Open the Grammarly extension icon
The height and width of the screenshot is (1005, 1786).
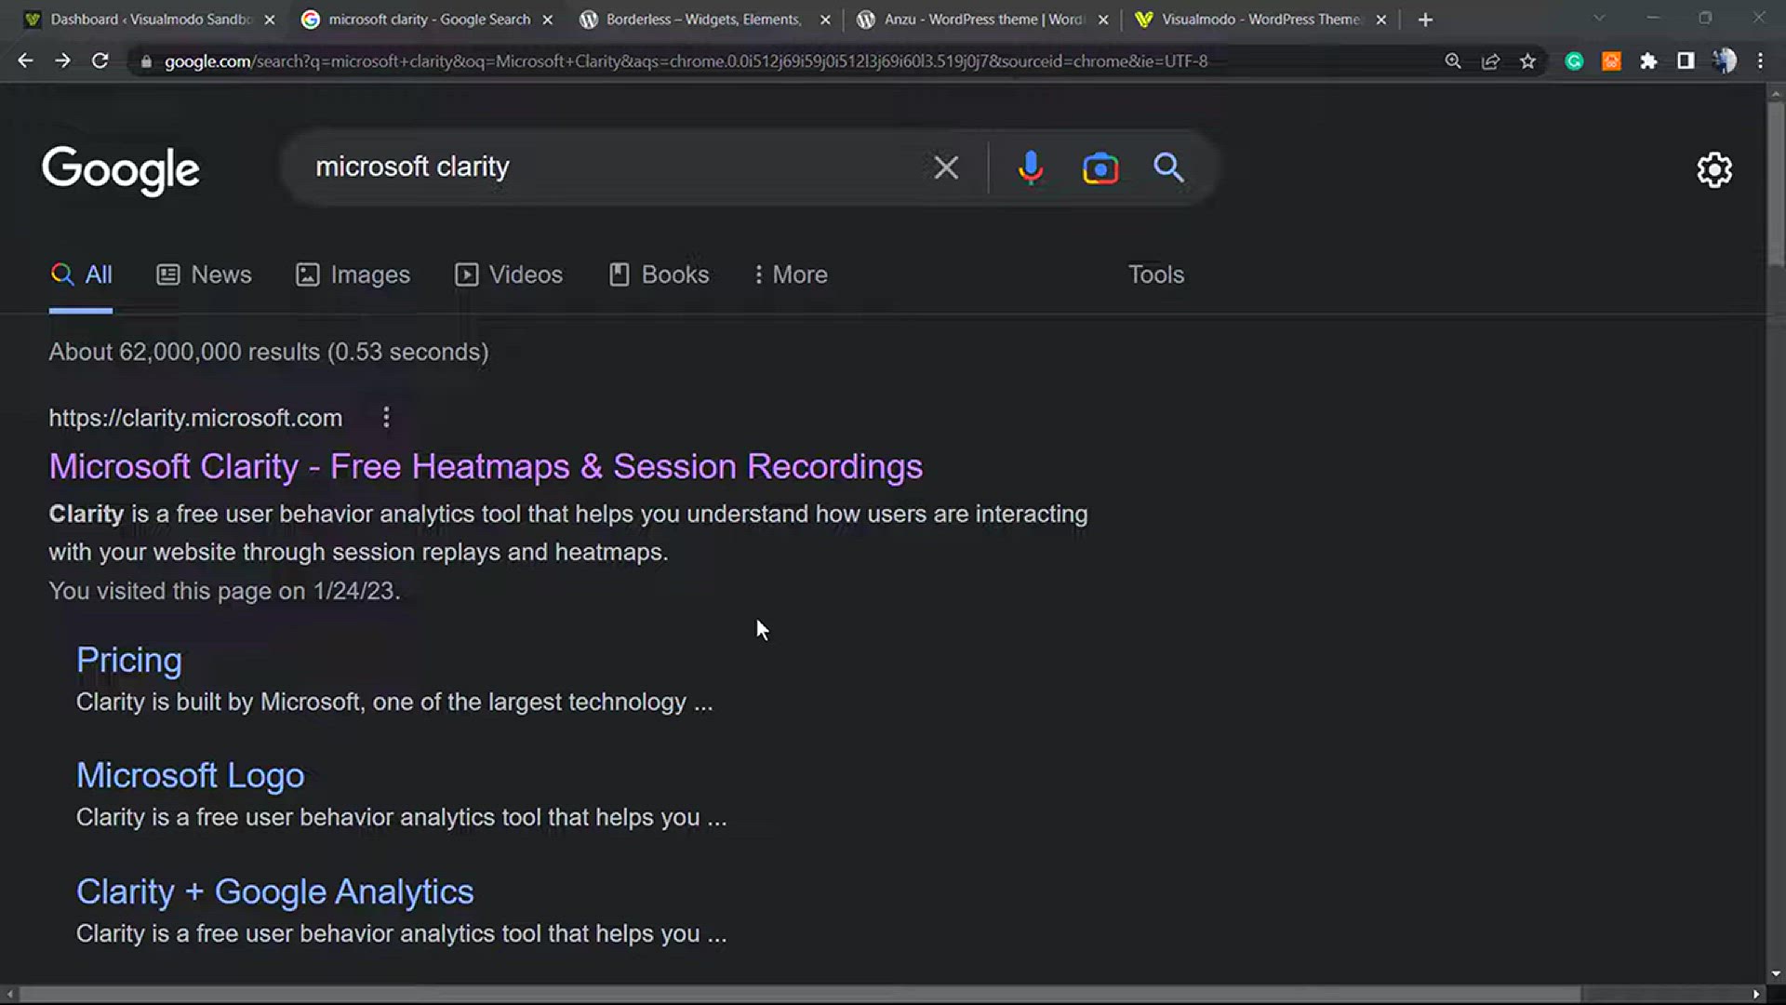click(x=1574, y=61)
